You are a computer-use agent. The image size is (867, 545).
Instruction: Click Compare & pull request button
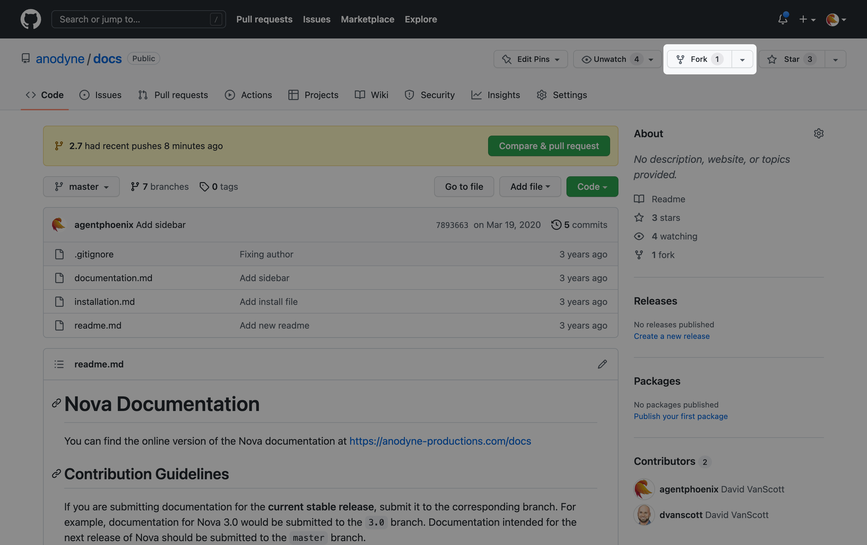pyautogui.click(x=549, y=146)
